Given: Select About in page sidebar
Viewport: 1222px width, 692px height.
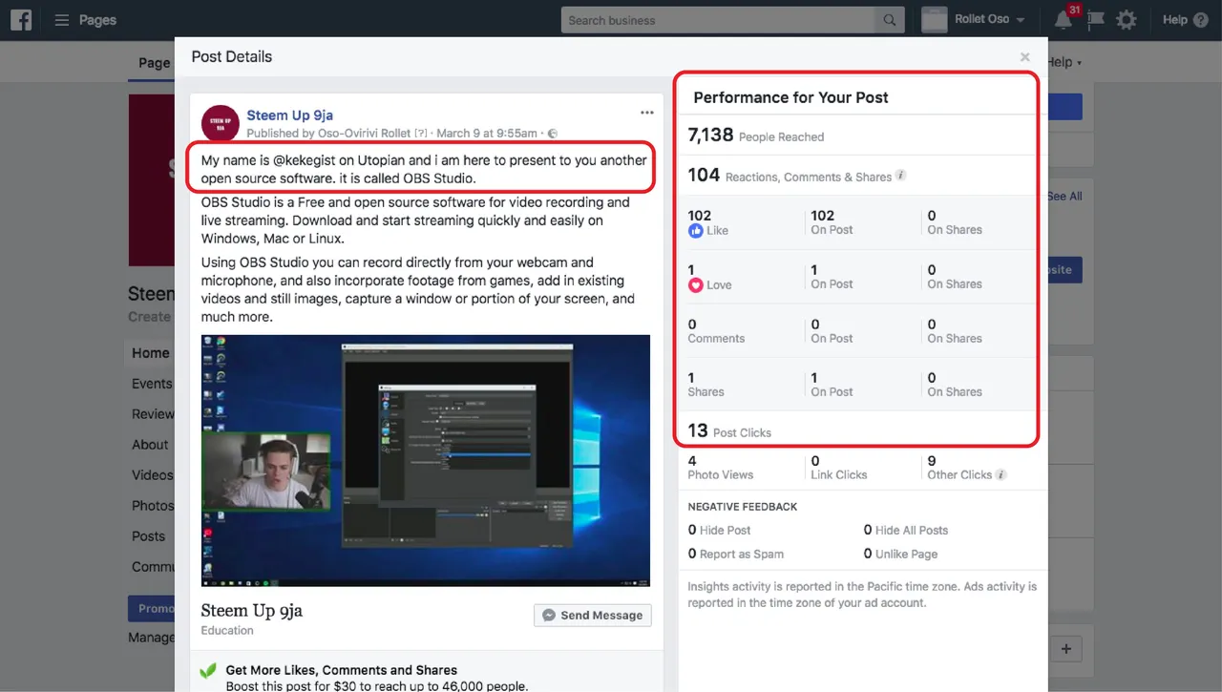Looking at the screenshot, I should pos(150,445).
